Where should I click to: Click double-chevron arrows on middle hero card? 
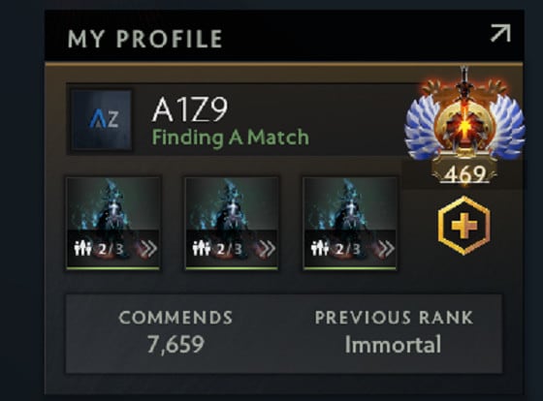268,248
